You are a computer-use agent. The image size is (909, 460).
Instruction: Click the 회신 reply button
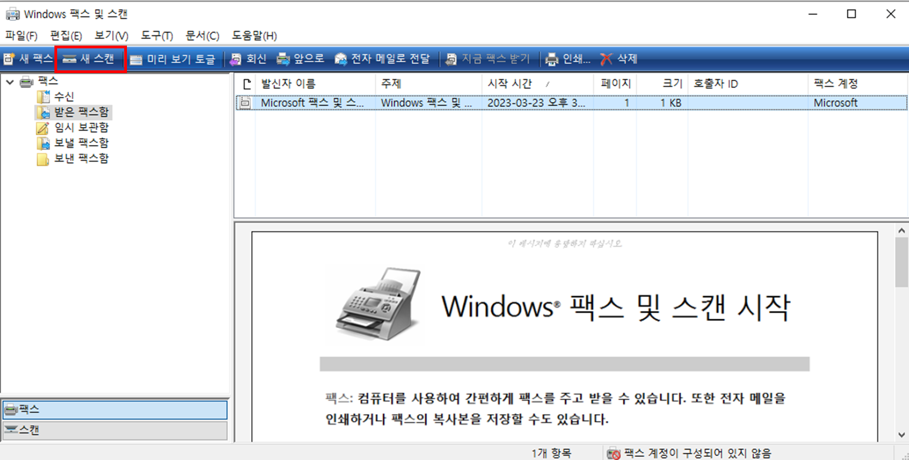(248, 59)
